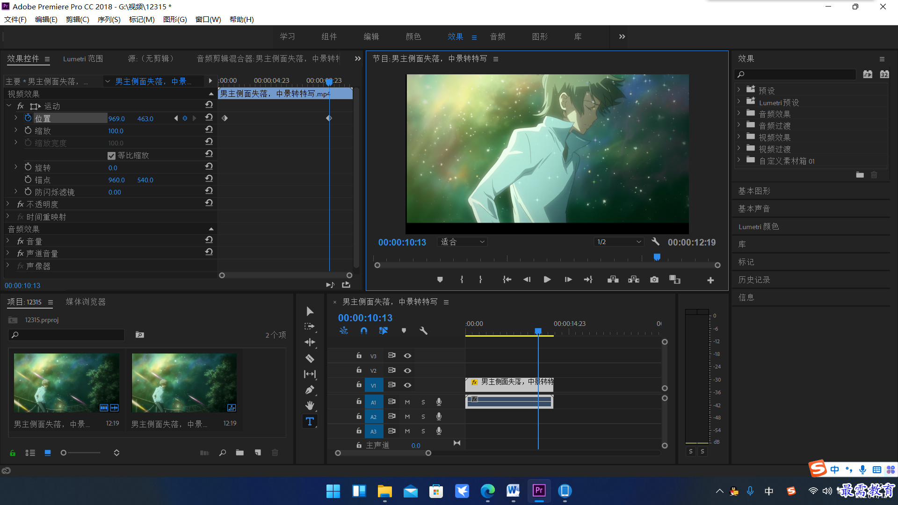Open the Program monitor button editor plus
The height and width of the screenshot is (505, 898).
pos(710,280)
